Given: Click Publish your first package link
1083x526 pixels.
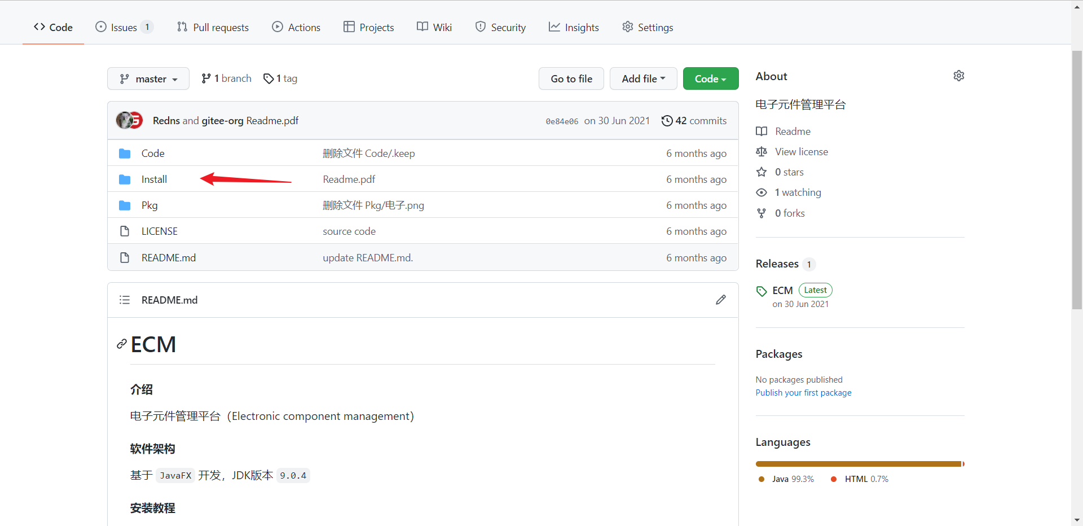Looking at the screenshot, I should (803, 393).
